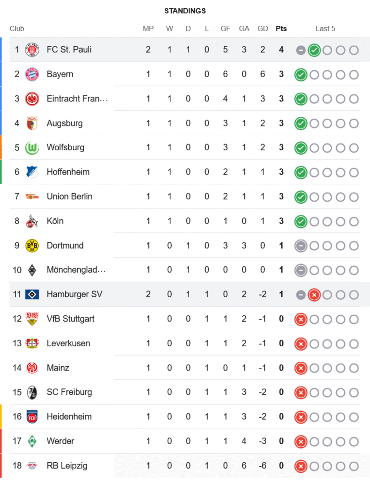Click the Eintracht Frankfurt eagle crest
The height and width of the screenshot is (485, 370).
(32, 98)
